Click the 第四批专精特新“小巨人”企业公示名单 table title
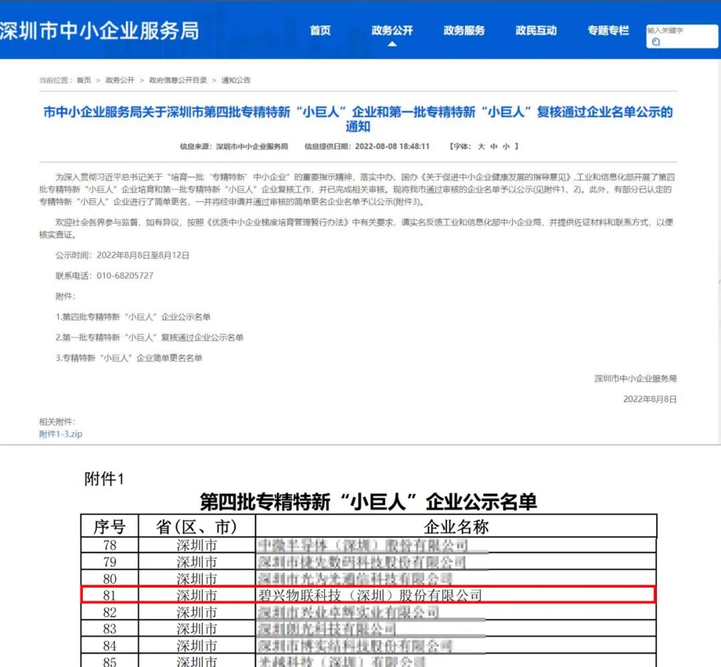The width and height of the screenshot is (721, 667). (369, 501)
